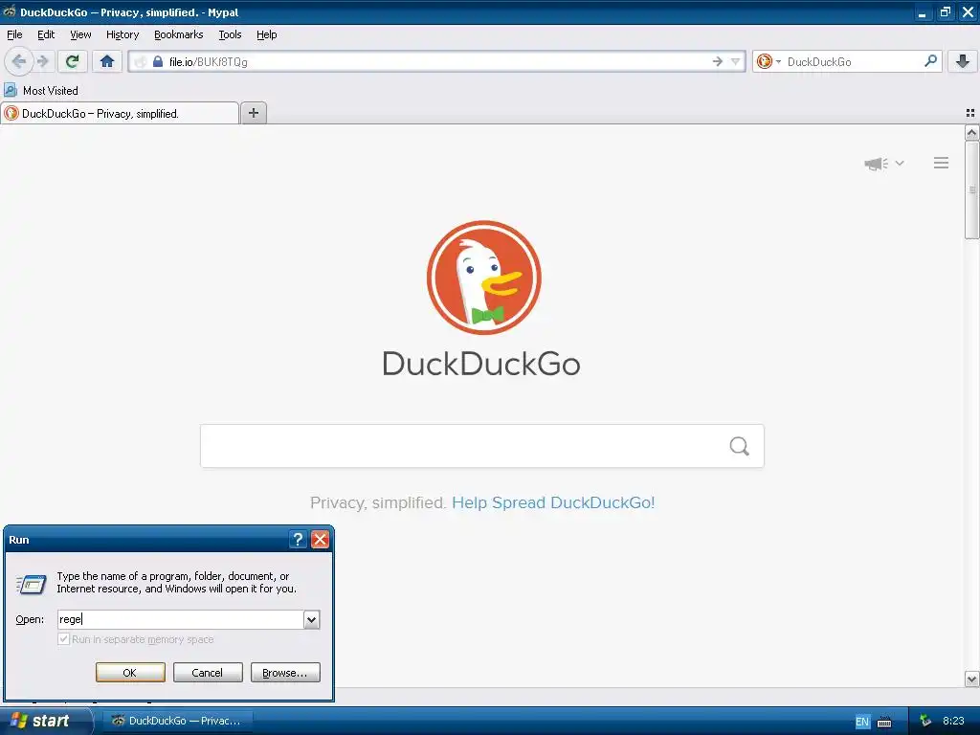Click the system clock showing 8:23
Image resolution: width=980 pixels, height=735 pixels.
pos(953,721)
